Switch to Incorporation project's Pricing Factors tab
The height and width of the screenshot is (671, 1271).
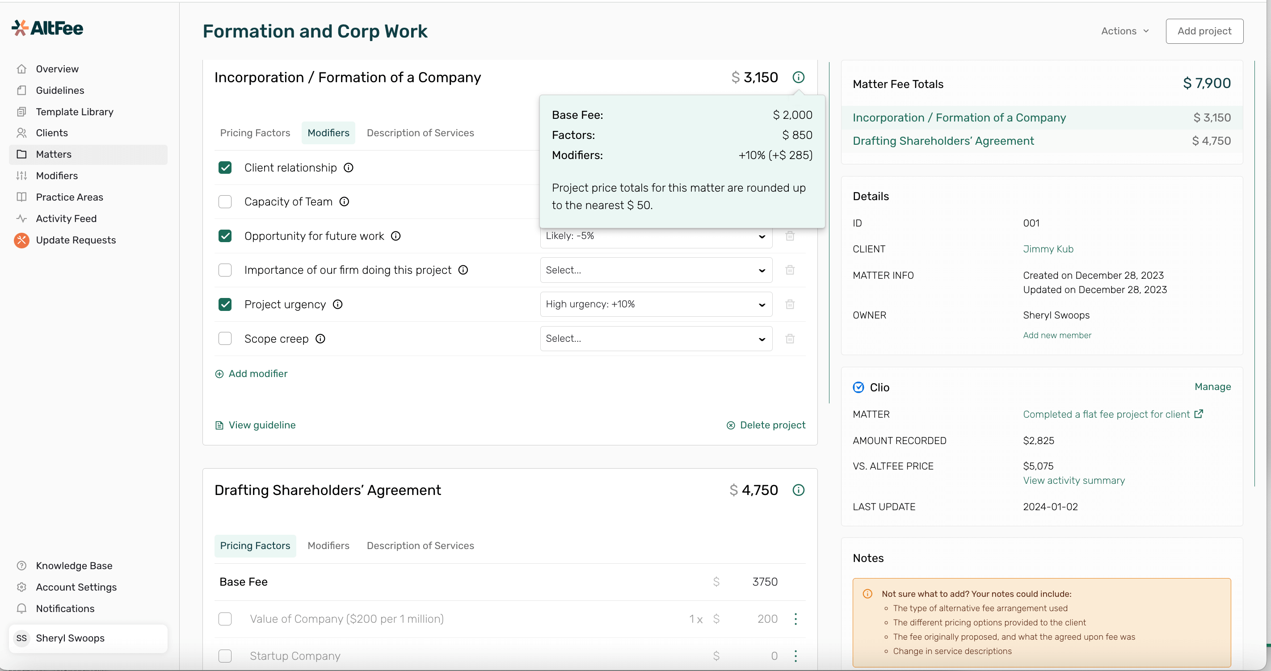255,133
